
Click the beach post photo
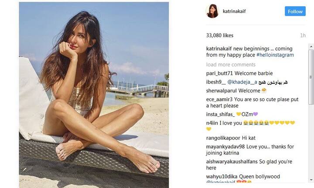(94, 95)
